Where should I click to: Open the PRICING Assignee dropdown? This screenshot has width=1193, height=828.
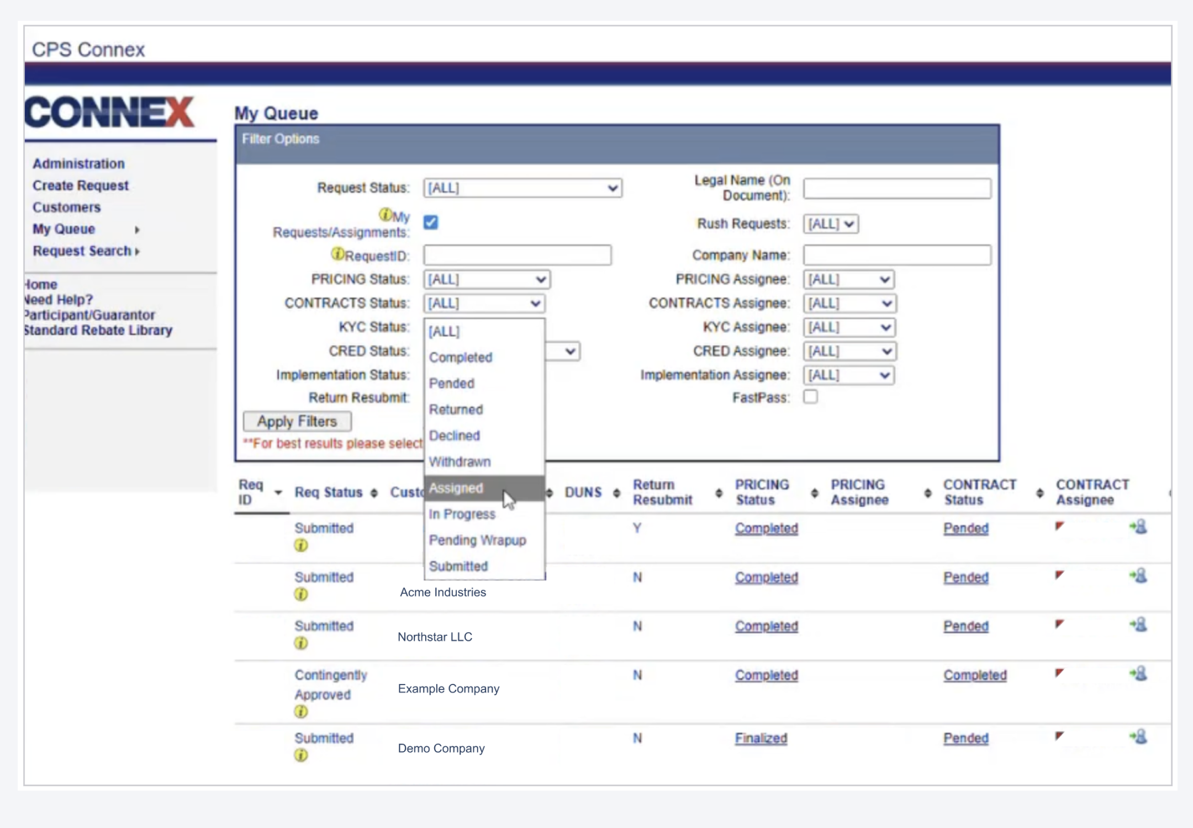[849, 279]
